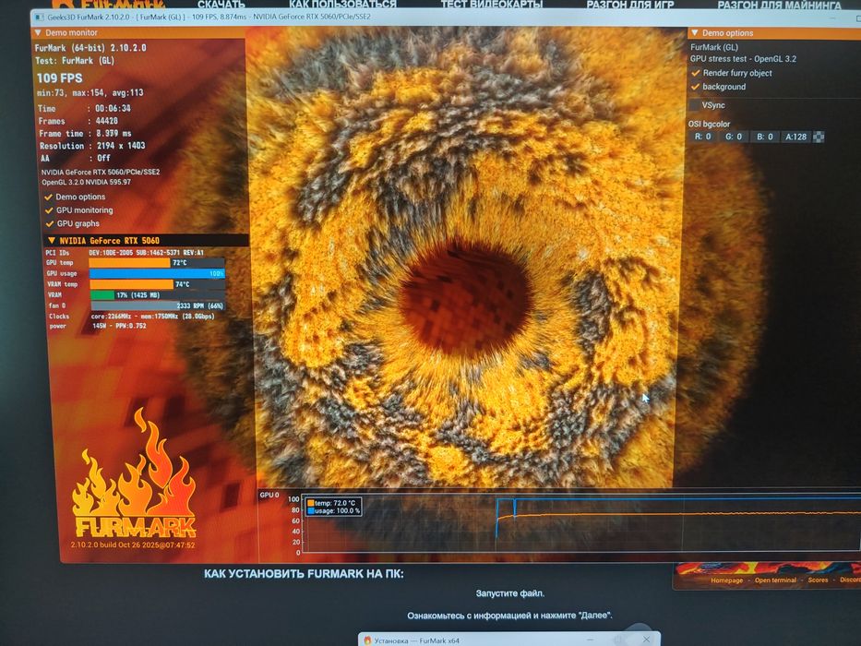Click the min:73, max:154, avg:113 line
The image size is (861, 646).
(x=90, y=92)
